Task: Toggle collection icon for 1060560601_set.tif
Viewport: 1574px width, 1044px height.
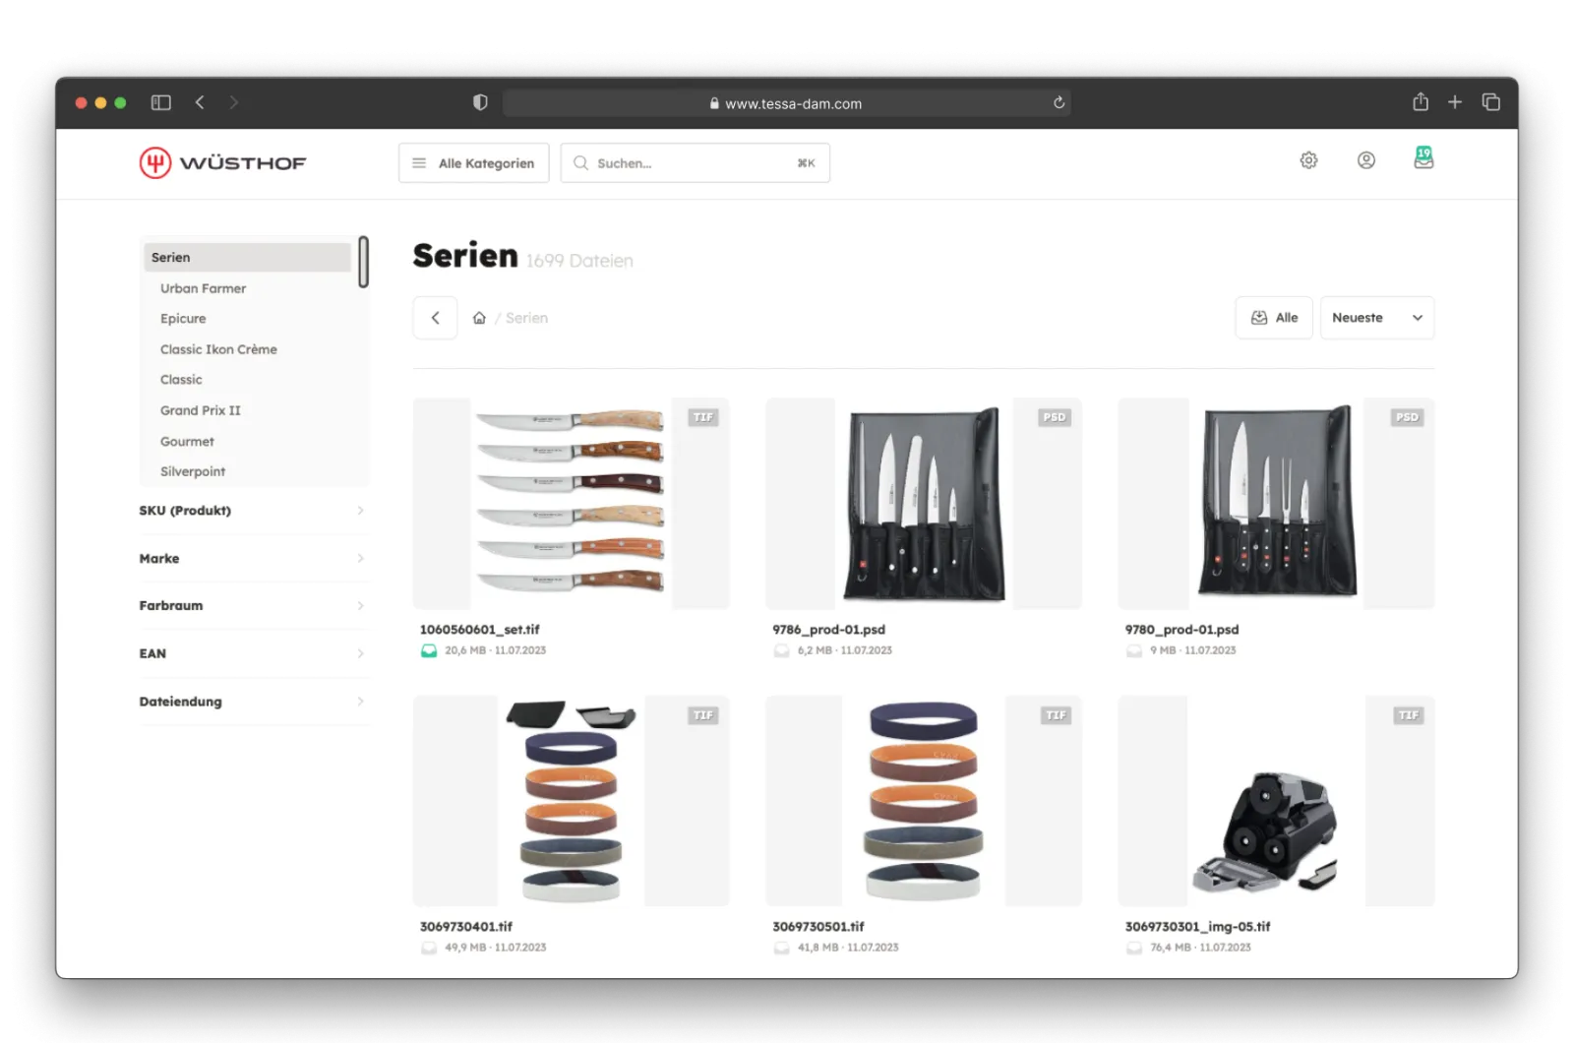Action: click(x=429, y=650)
